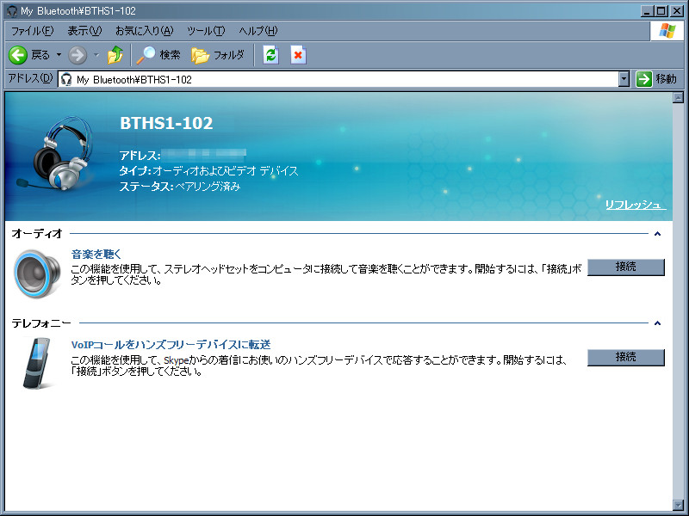Click the green Back arrow icon
Viewport: 689px width, 516px height.
coord(18,55)
